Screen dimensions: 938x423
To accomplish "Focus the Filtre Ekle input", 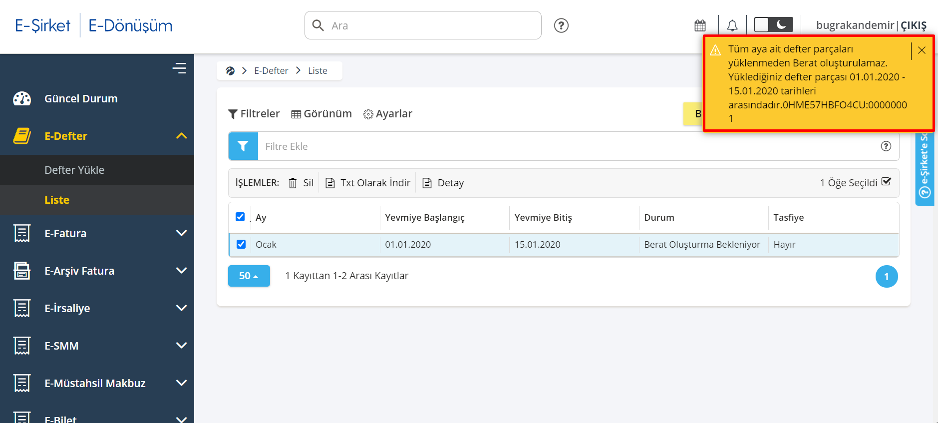I will 564,146.
